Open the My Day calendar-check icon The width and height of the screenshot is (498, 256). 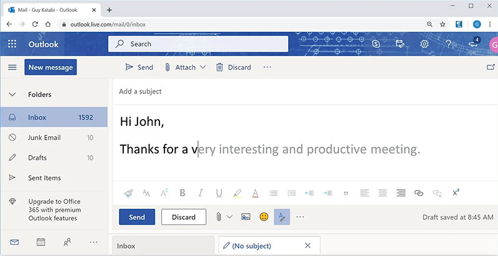pos(400,44)
